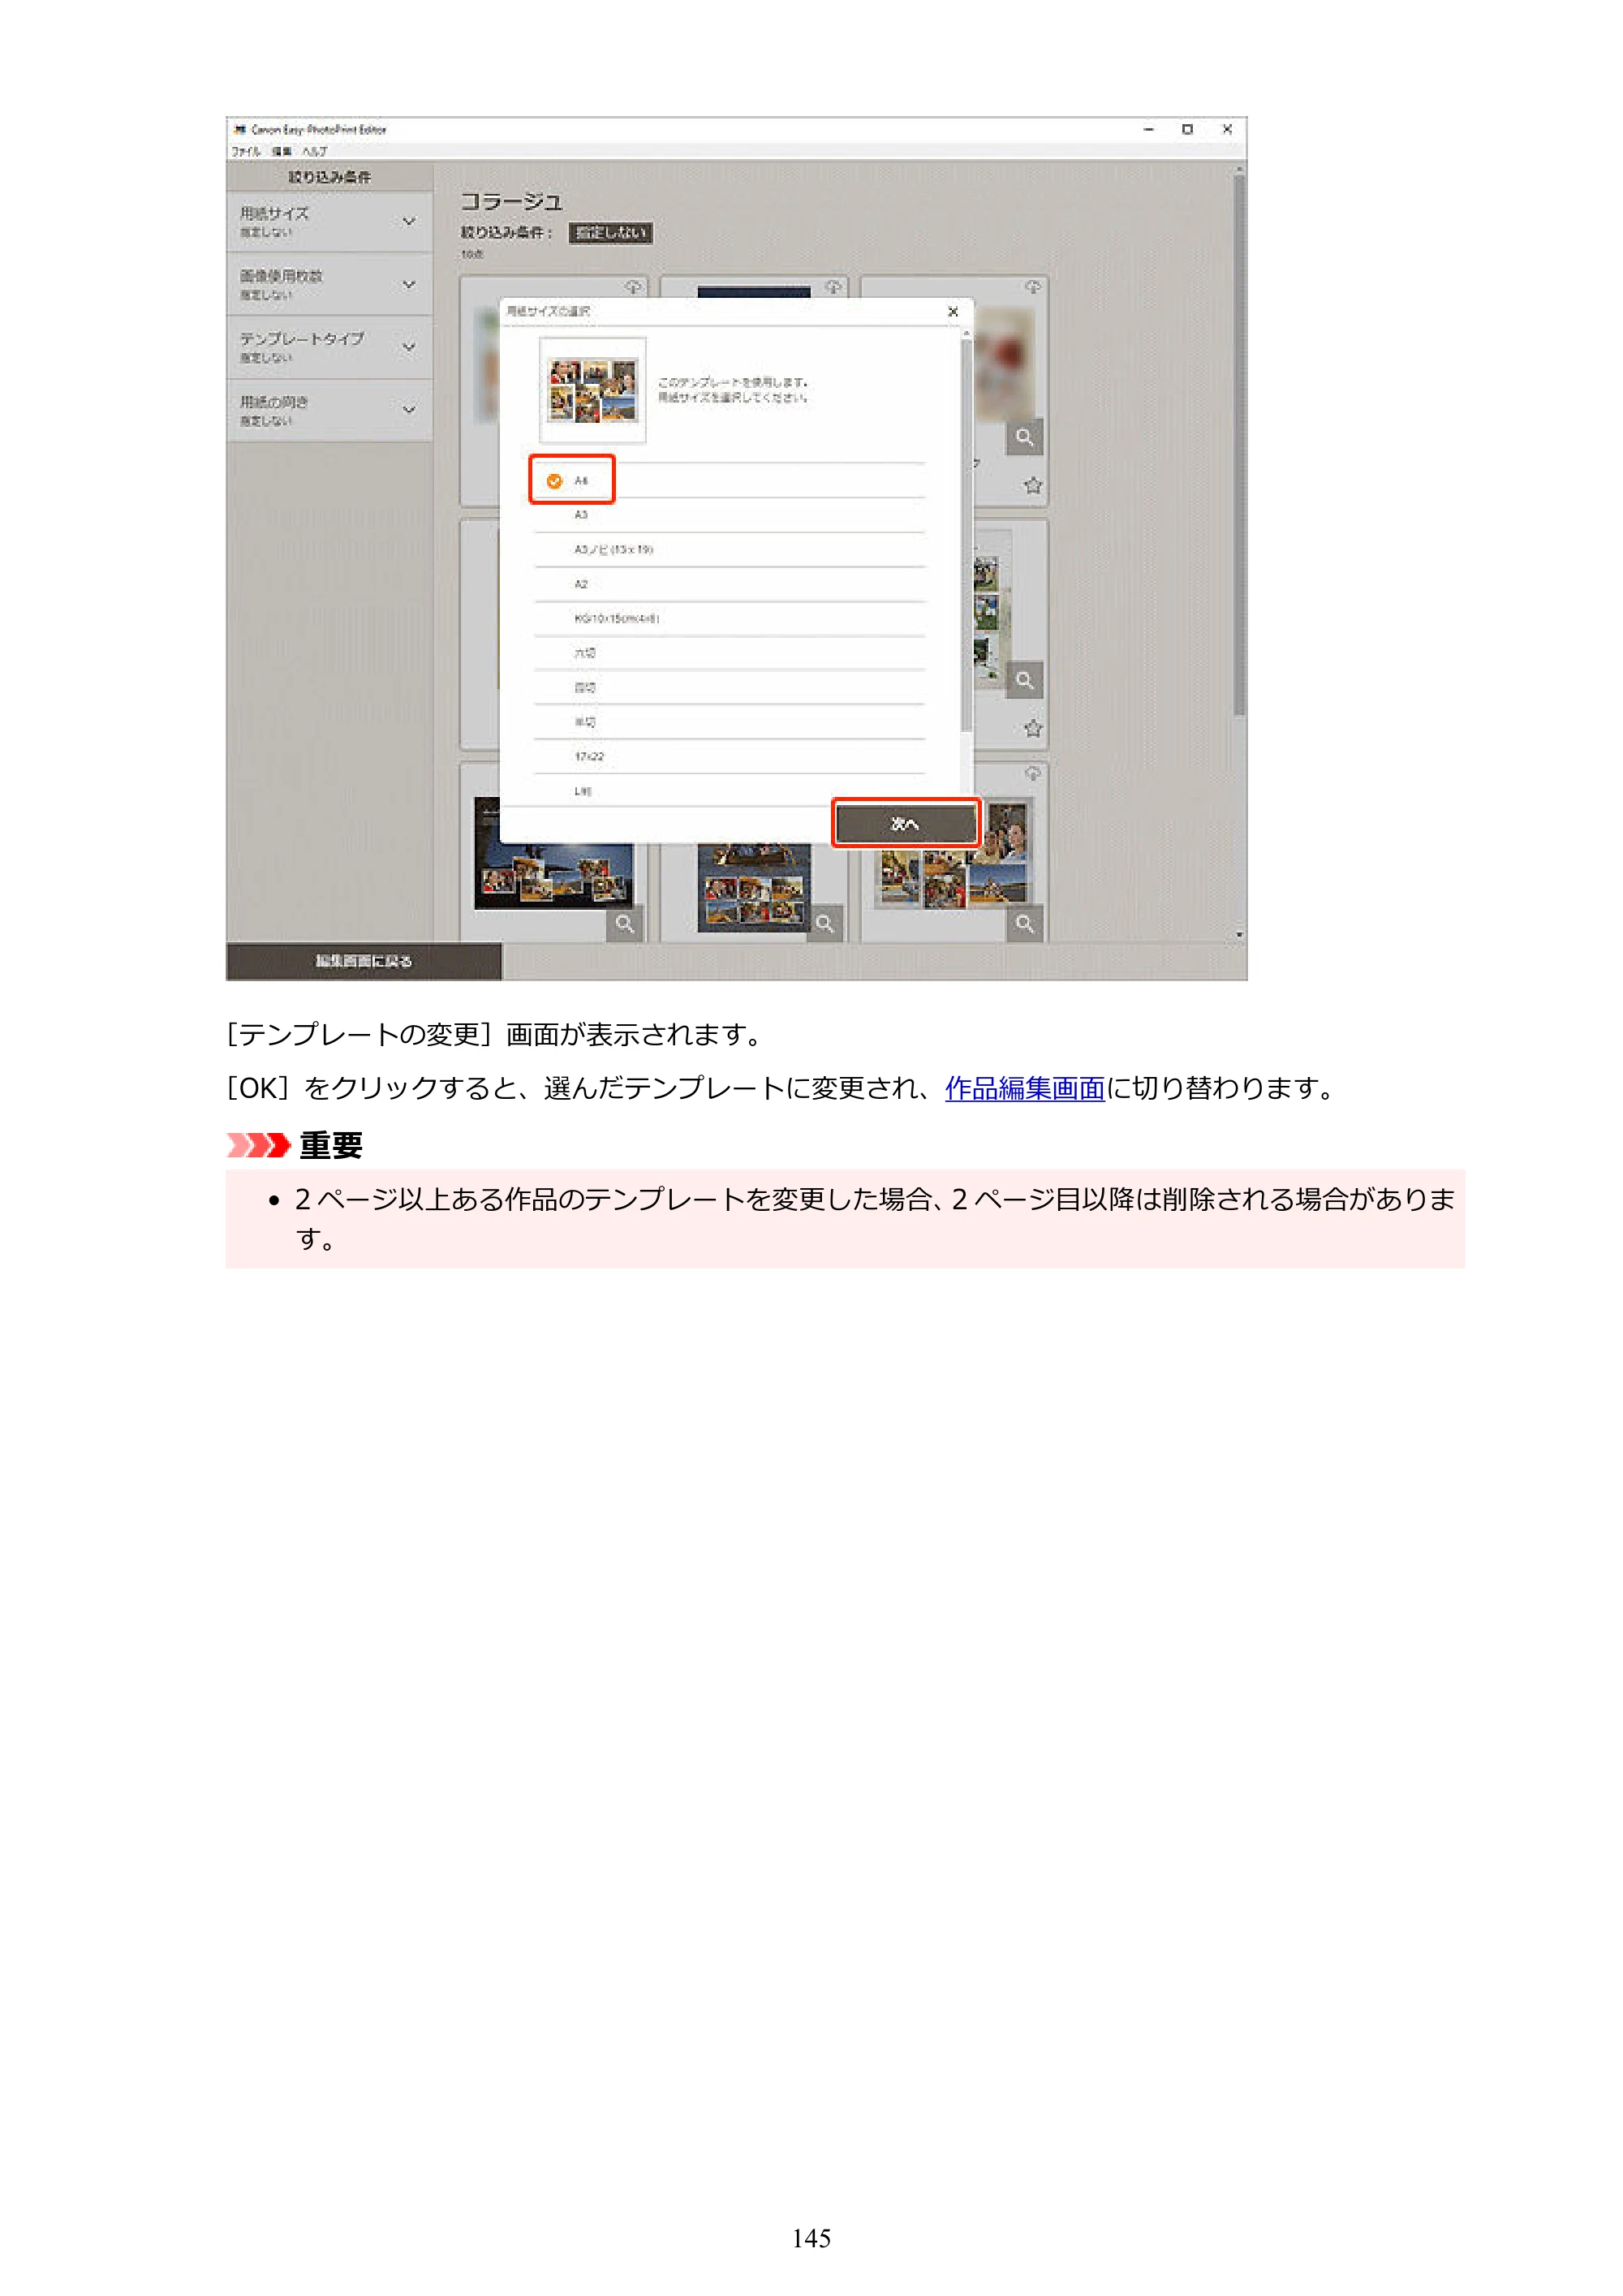Viewport: 1623px width, 2296px height.
Task: Click the 次へ button in the dialog
Action: (906, 824)
